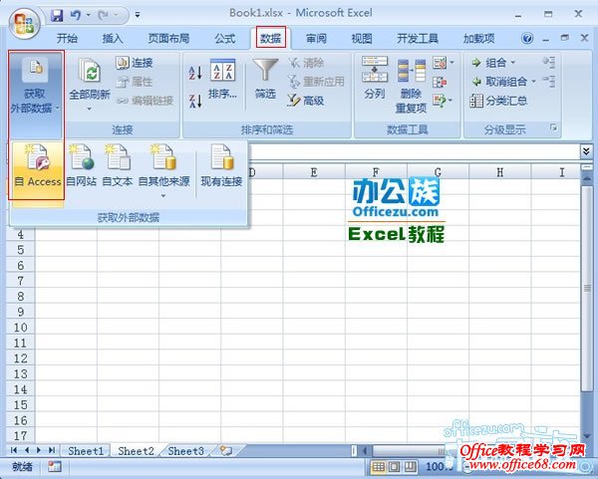Jump to last sheet navigation arrow
This screenshot has height=479, width=598.
52,450
